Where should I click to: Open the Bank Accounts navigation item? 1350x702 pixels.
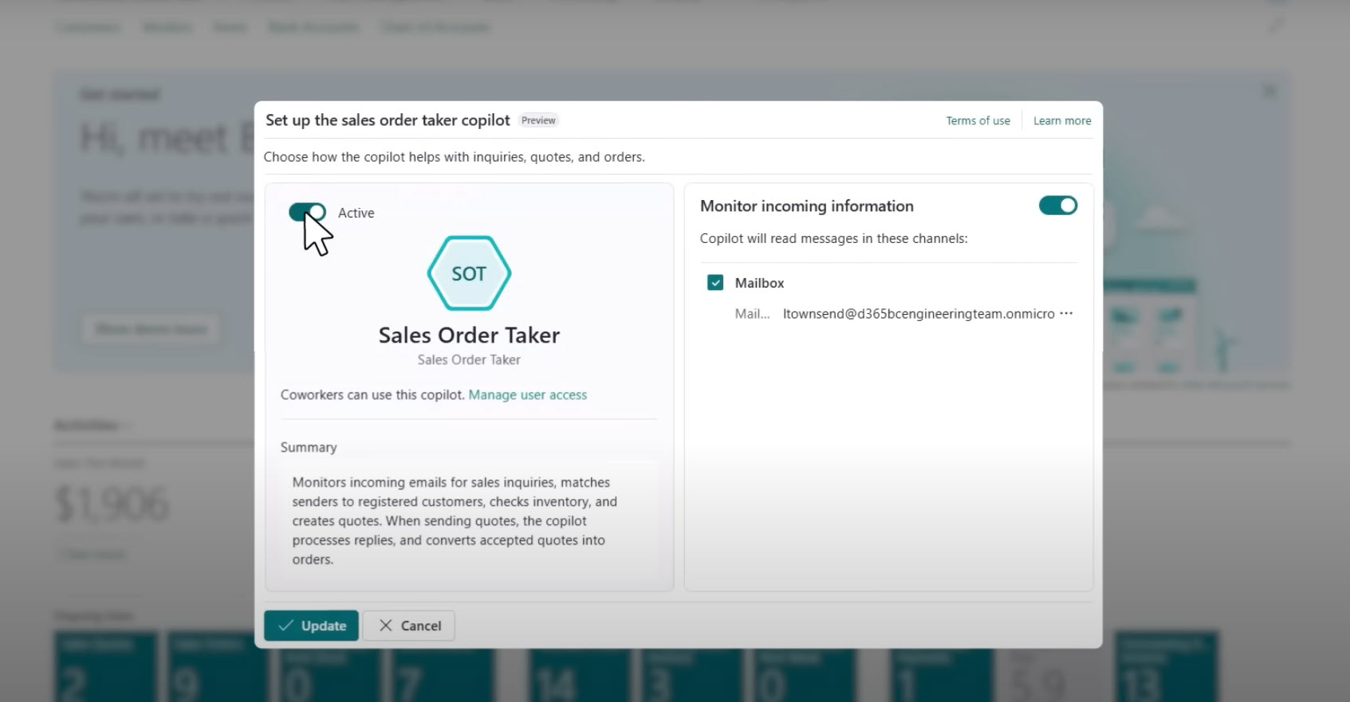point(312,27)
